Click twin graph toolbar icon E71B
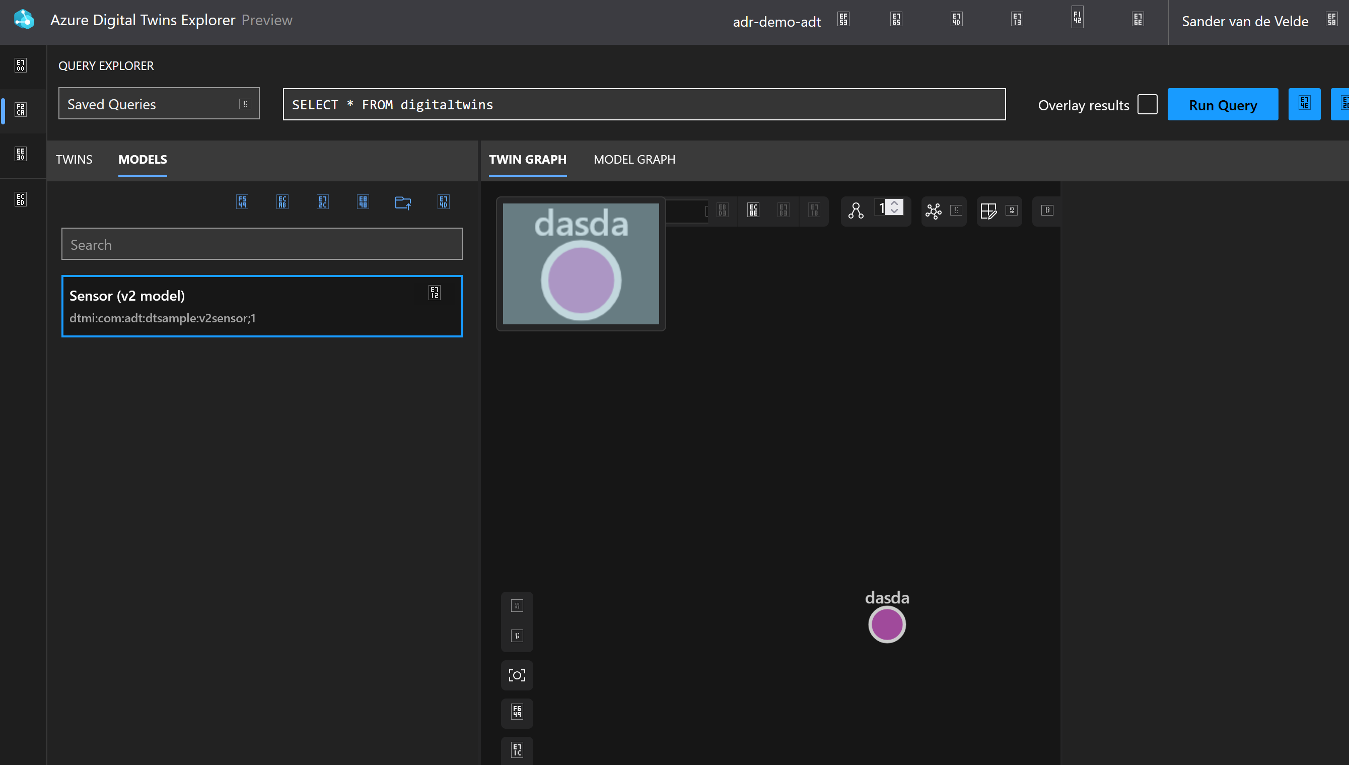 [x=814, y=210]
